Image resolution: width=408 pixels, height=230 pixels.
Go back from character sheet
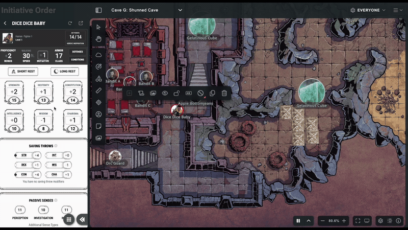click(x=5, y=23)
